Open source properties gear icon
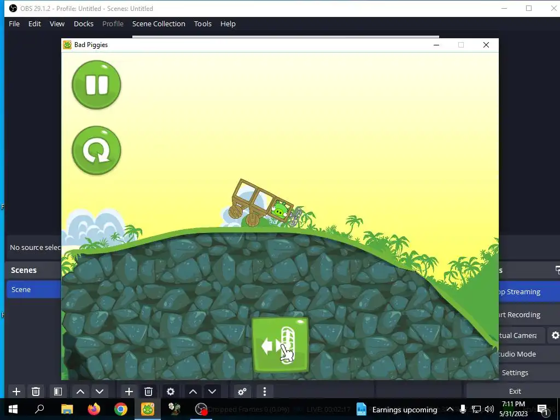 click(x=171, y=392)
